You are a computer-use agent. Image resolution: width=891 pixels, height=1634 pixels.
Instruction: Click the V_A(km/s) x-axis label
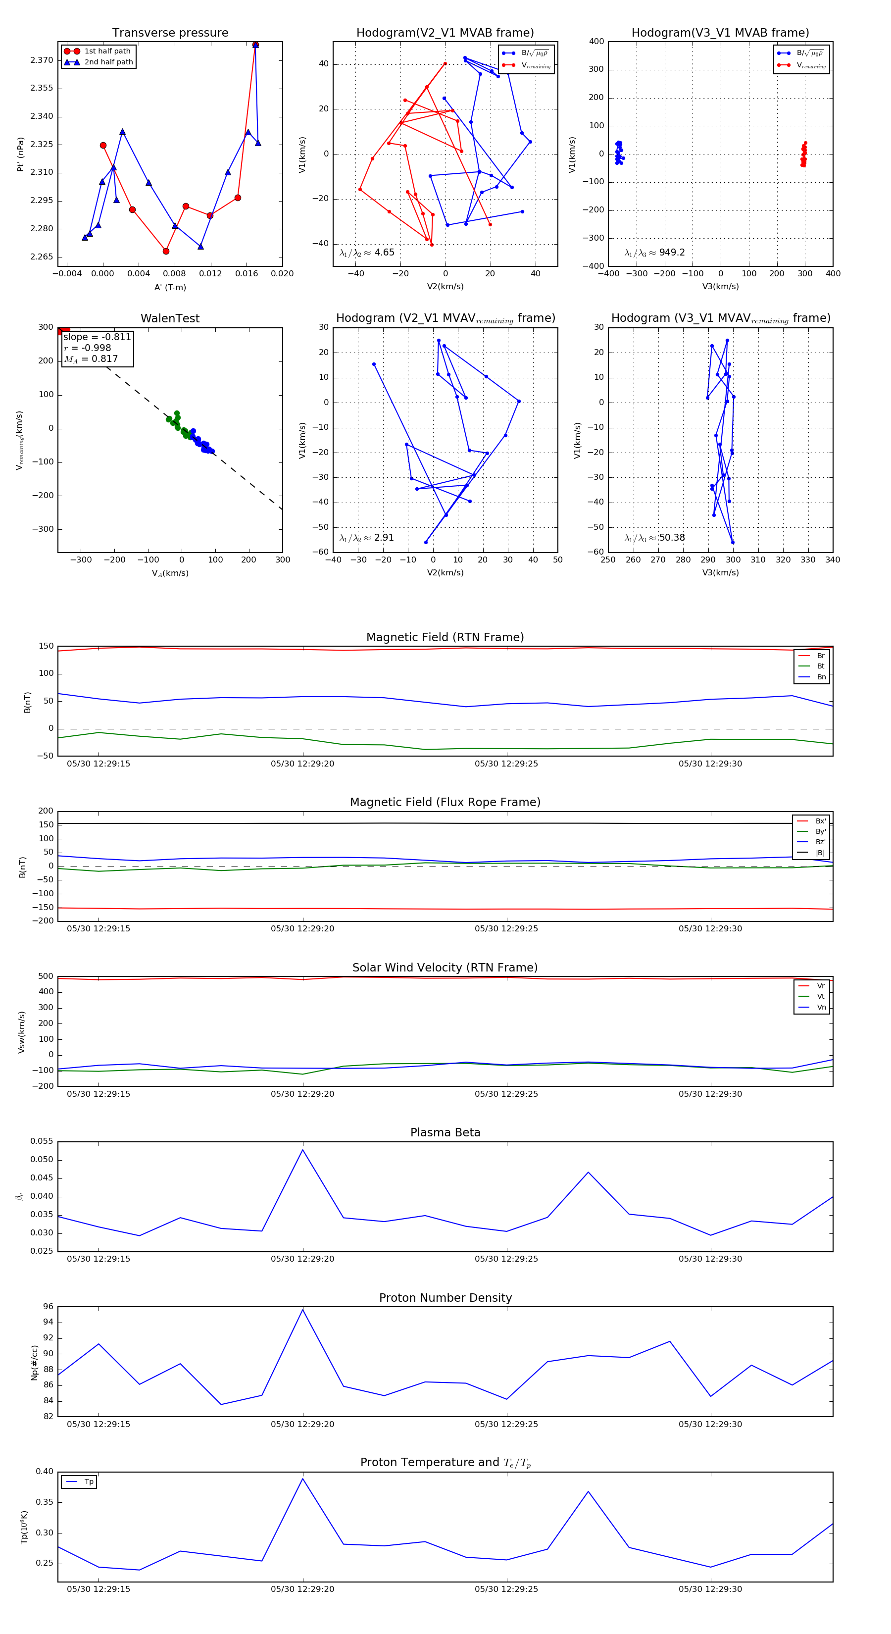coord(170,573)
